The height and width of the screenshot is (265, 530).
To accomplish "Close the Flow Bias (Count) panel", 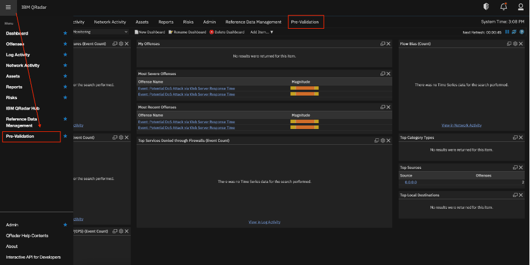I will pos(521,43).
